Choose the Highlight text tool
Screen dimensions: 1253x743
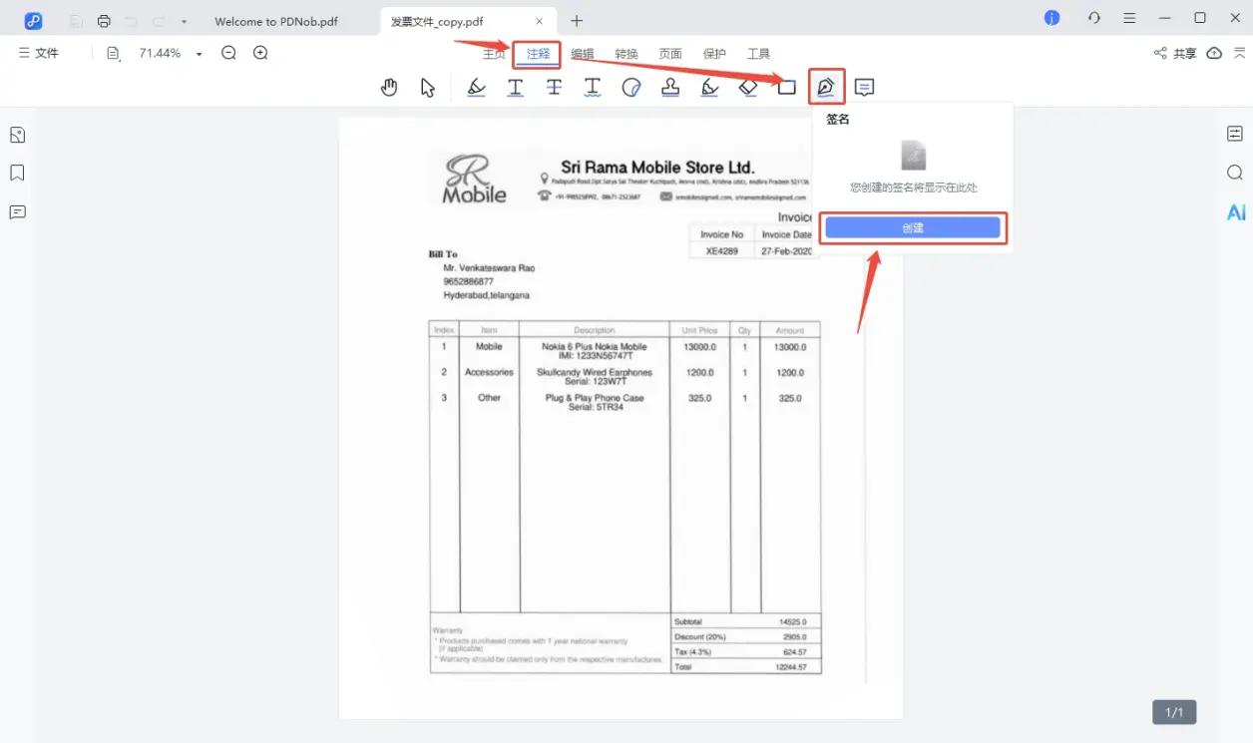tap(477, 88)
